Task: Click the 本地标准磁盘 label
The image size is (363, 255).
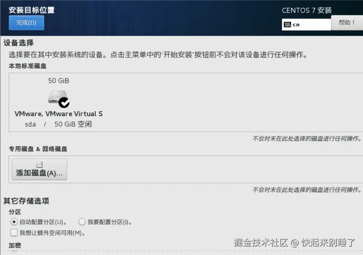Action: pyautogui.click(x=28, y=66)
